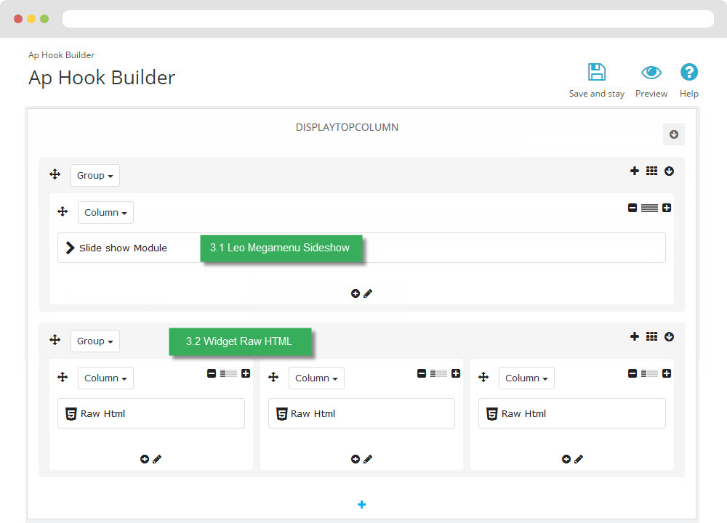
Task: Click the width bars icon in the Slide show column
Action: pyautogui.click(x=649, y=208)
